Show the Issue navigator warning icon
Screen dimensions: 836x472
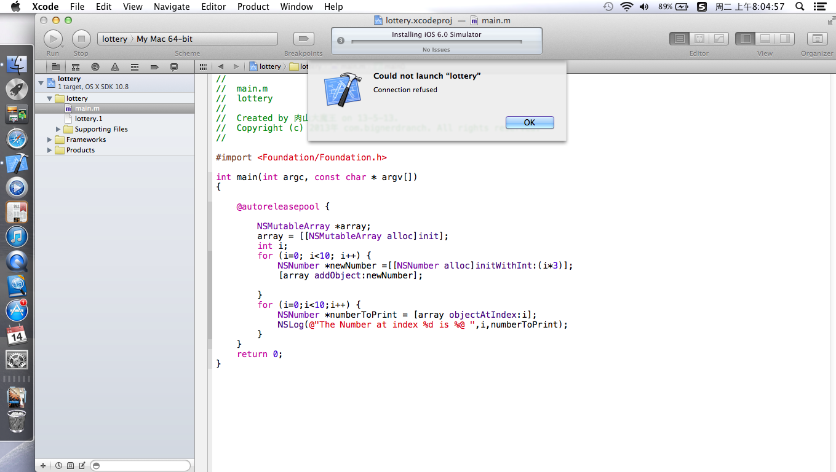pos(115,67)
